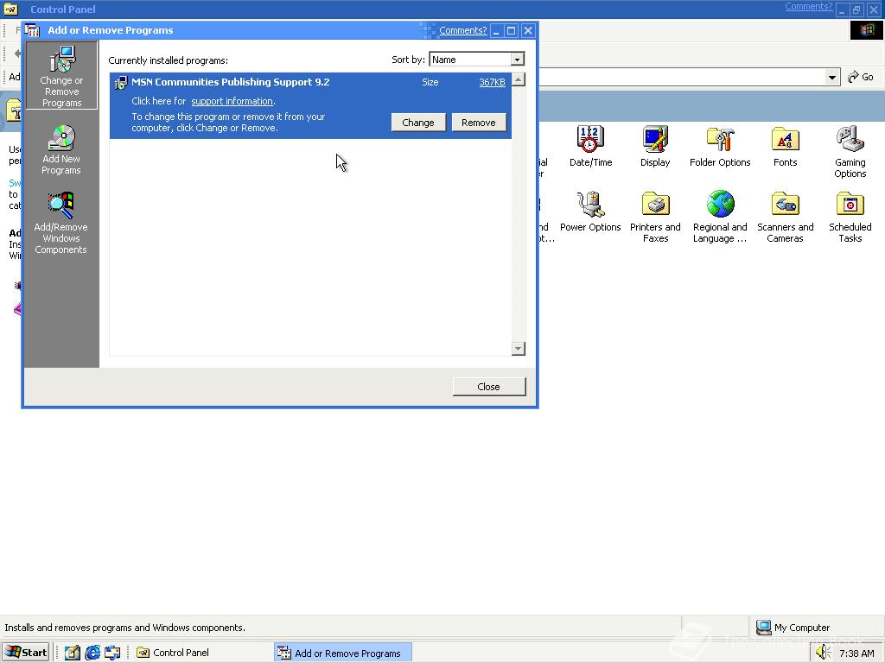Image resolution: width=885 pixels, height=663 pixels.
Task: Open Add/Remove Windows Components
Action: click(x=61, y=224)
